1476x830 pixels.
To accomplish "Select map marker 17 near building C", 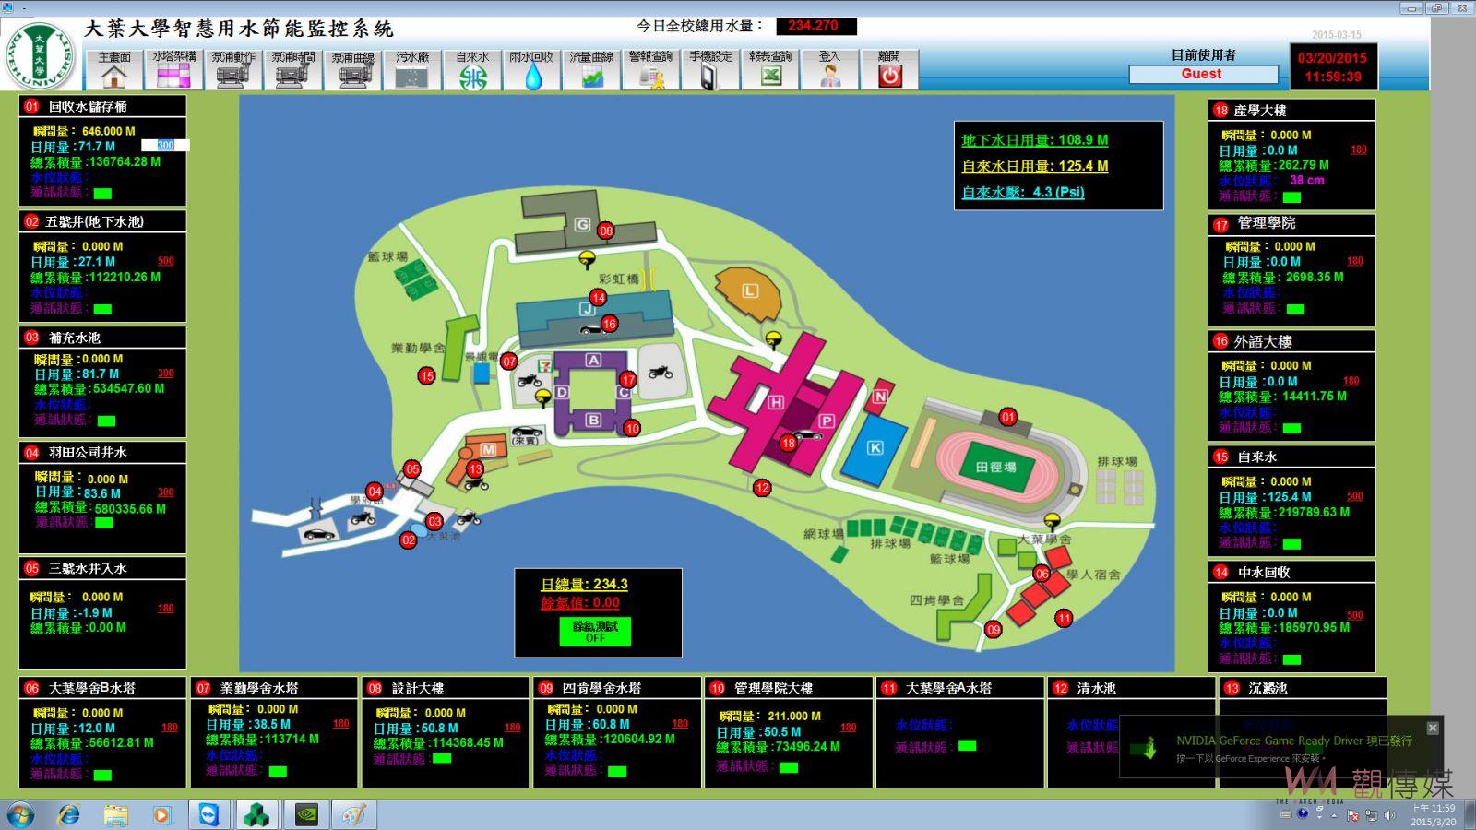I will [628, 379].
